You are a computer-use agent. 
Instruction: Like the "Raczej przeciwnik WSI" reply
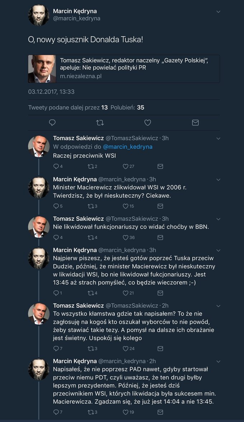click(126, 166)
